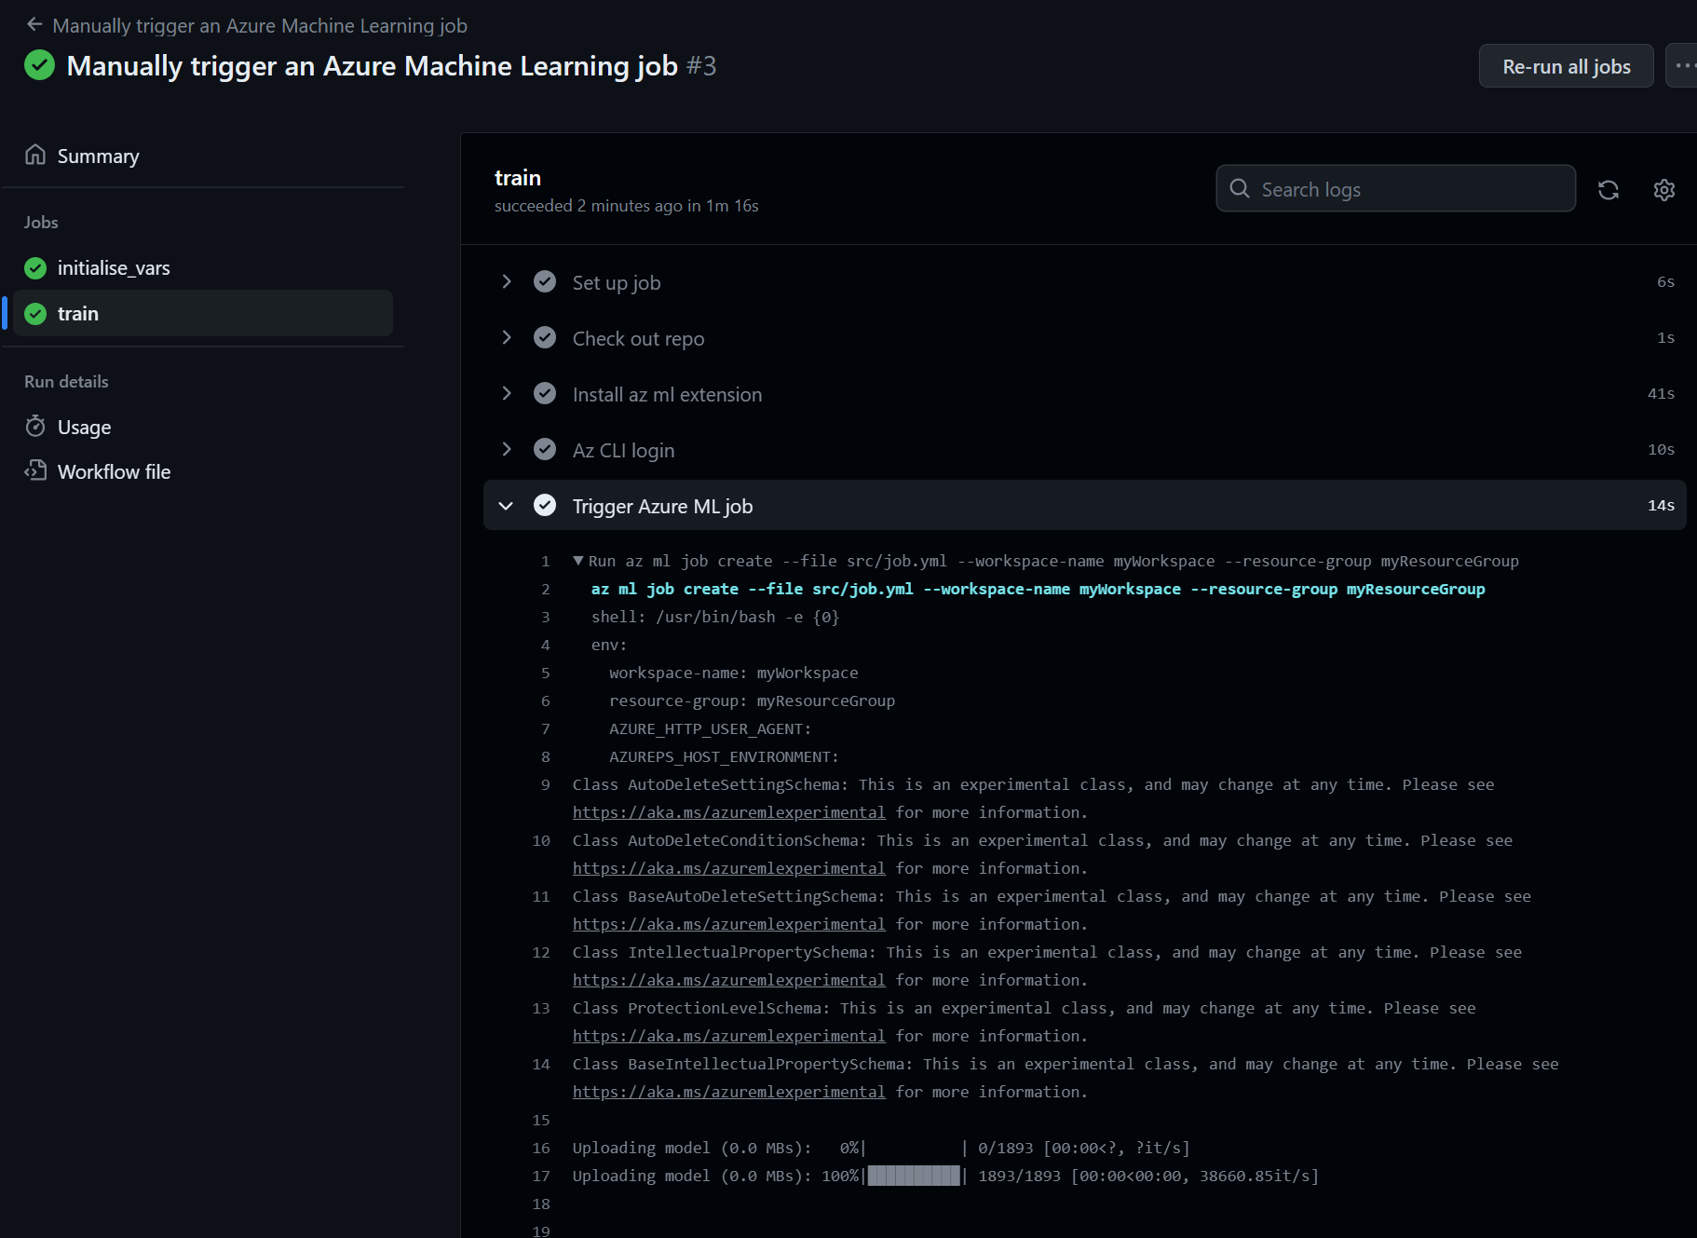Click the model upload progress bar
The image size is (1697, 1238).
(x=915, y=1176)
